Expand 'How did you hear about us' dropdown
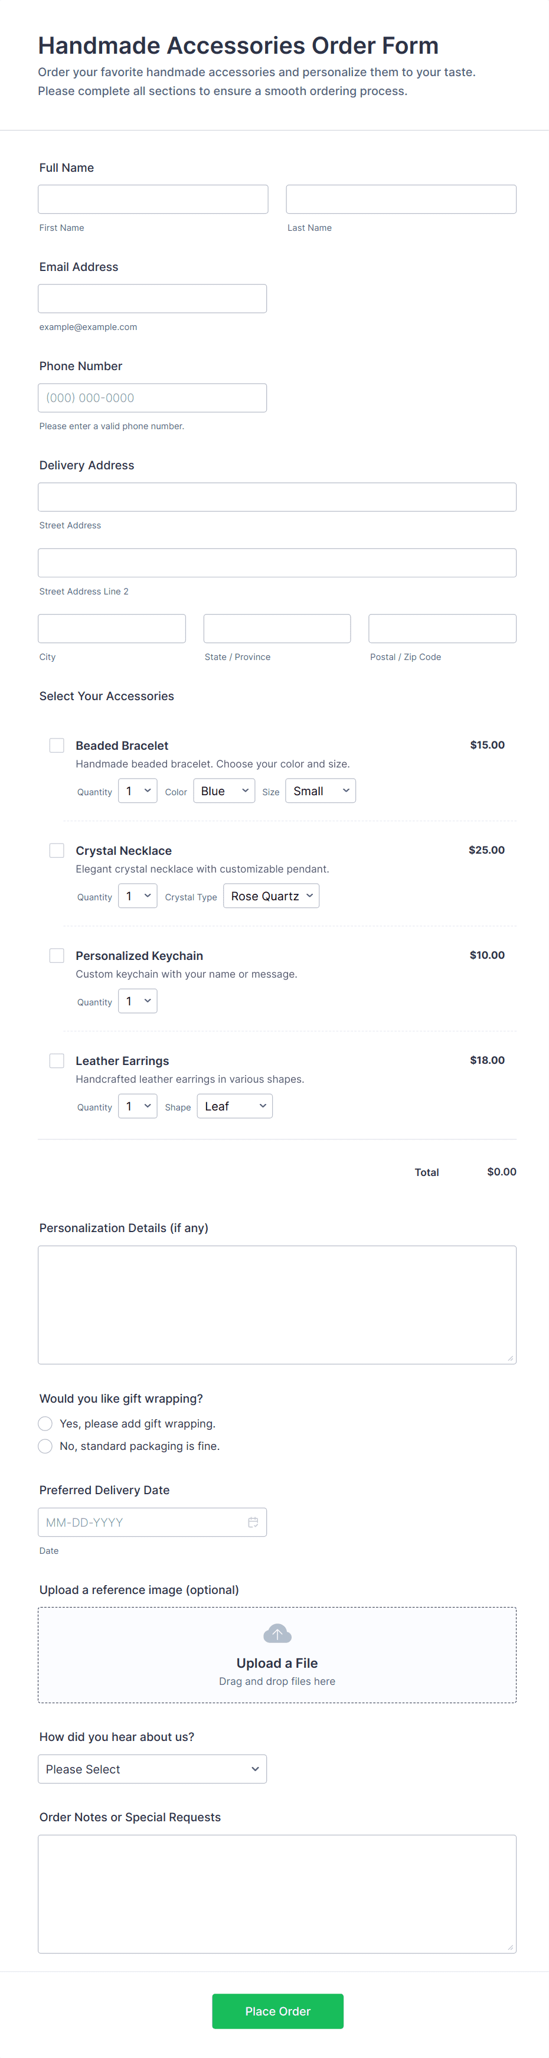Screen dimensions: 549x2058 point(152,1769)
